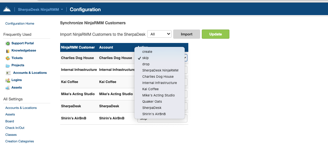The height and width of the screenshot is (144, 328).
Task: Pick 'Quaker Oats' from the dropdown options
Action: pyautogui.click(x=152, y=101)
